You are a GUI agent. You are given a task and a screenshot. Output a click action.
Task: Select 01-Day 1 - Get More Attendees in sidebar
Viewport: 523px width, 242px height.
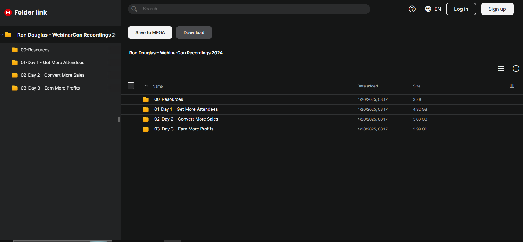click(52, 63)
